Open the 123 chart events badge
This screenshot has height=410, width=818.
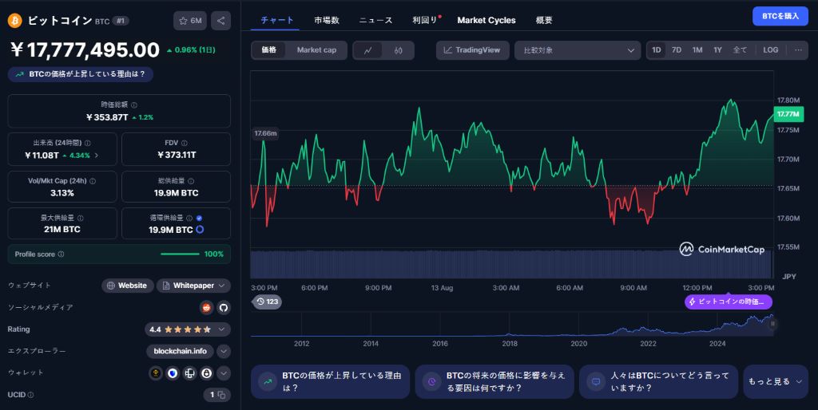(x=267, y=302)
